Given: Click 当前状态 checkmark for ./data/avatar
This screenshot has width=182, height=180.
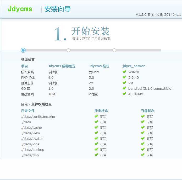Looking at the screenshot, I should coord(143,138).
